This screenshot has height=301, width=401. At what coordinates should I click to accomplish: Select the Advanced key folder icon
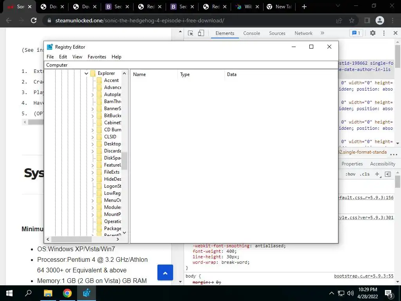click(x=99, y=87)
